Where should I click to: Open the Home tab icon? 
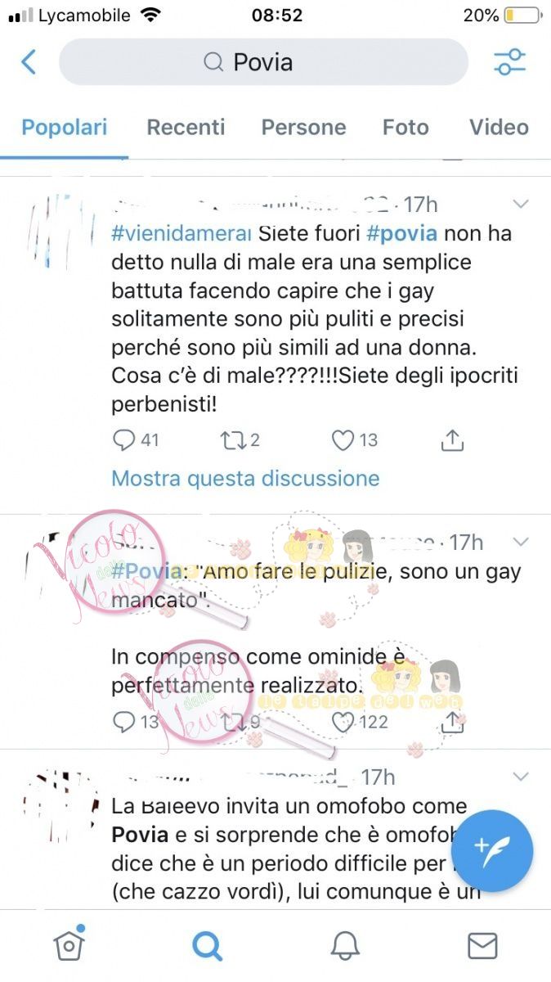tap(69, 944)
